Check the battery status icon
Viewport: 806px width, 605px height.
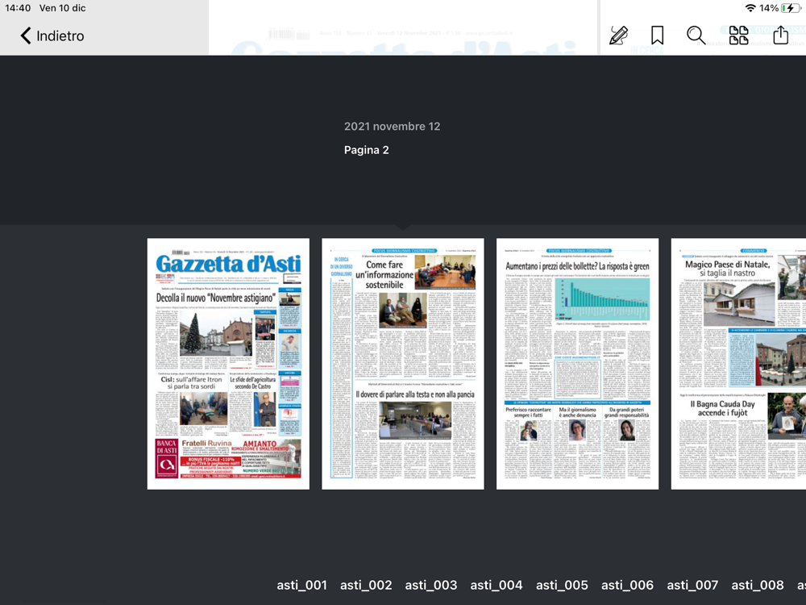click(790, 8)
